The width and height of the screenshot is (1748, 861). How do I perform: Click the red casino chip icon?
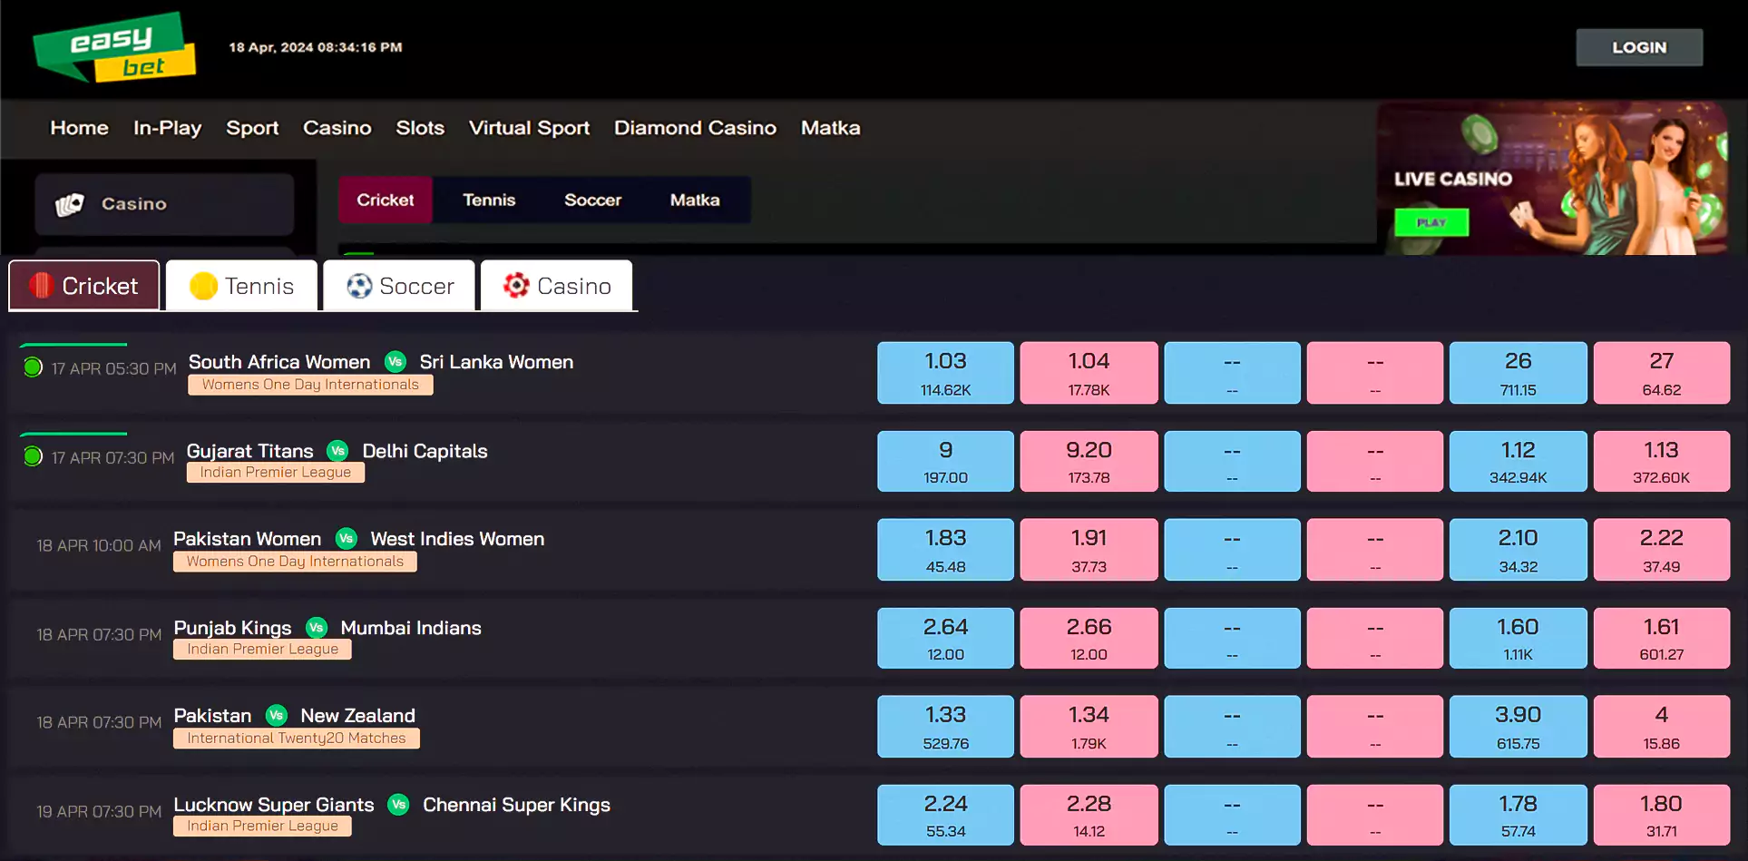point(516,286)
